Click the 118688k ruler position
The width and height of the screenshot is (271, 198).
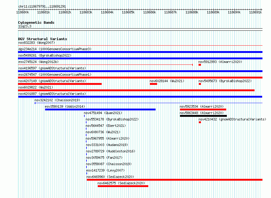click(192, 12)
